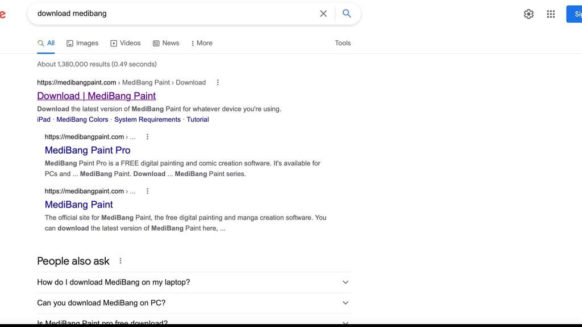
Task: Open three-dot menu above MediBang Paint result title
Action: pyautogui.click(x=148, y=192)
